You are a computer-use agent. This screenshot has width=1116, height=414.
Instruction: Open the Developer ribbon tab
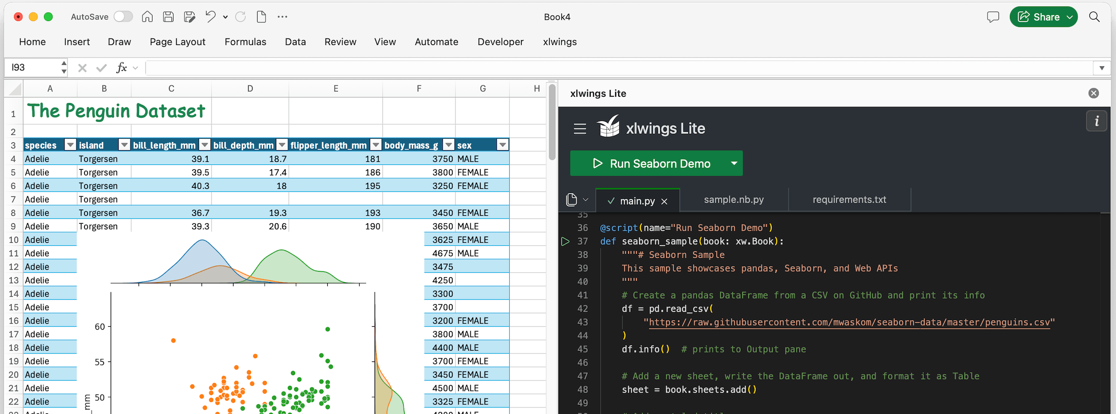pyautogui.click(x=501, y=42)
